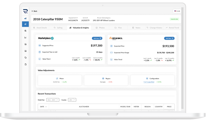
Task: Open the Model Year dropdown
Action: 53,100
